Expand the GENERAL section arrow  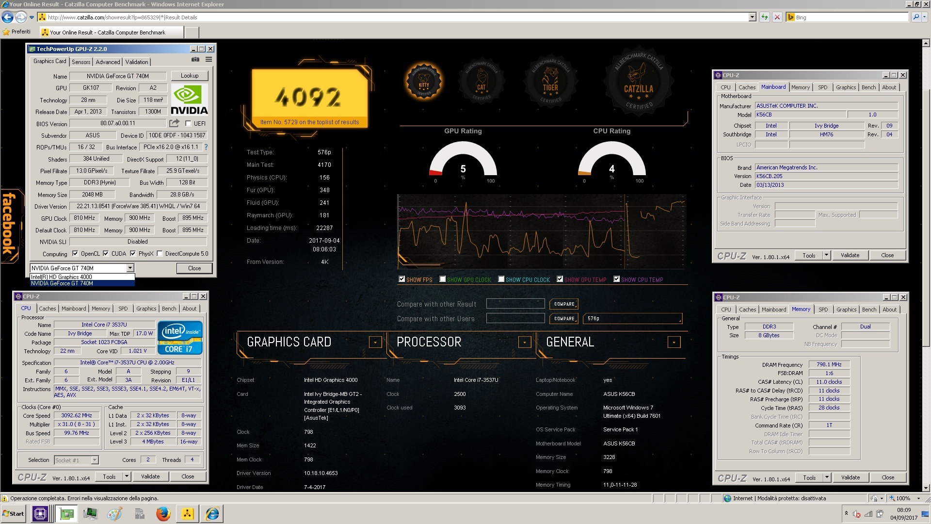(x=674, y=342)
